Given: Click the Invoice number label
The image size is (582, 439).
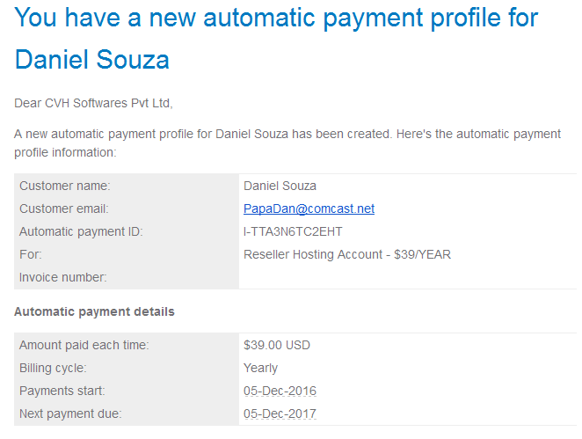Looking at the screenshot, I should click(x=62, y=277).
